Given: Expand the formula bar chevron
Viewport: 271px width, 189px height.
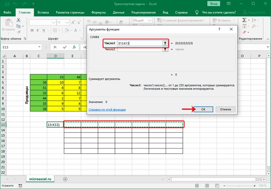Looking at the screenshot, I should pyautogui.click(x=268, y=47).
